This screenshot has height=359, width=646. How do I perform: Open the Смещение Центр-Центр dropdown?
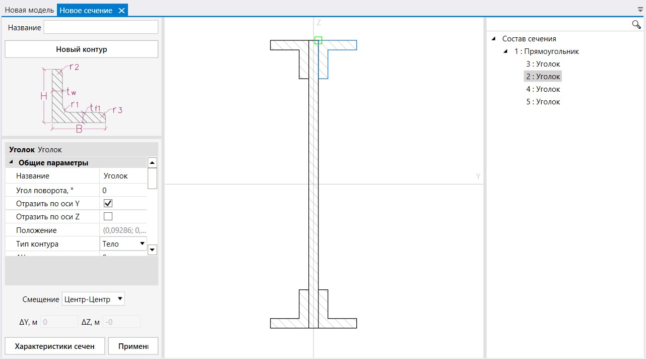93,299
